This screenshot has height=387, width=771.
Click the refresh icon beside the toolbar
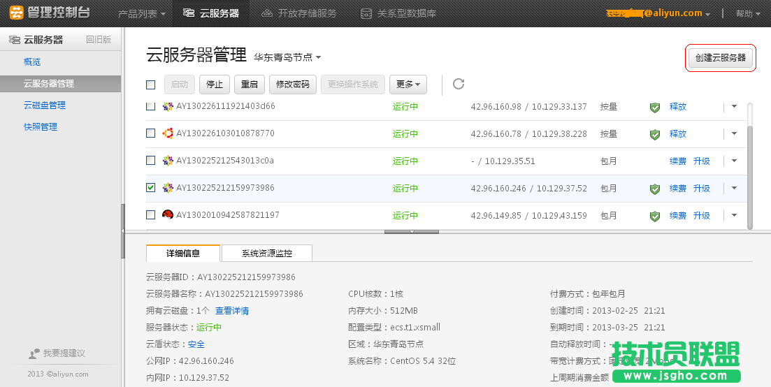click(x=459, y=85)
